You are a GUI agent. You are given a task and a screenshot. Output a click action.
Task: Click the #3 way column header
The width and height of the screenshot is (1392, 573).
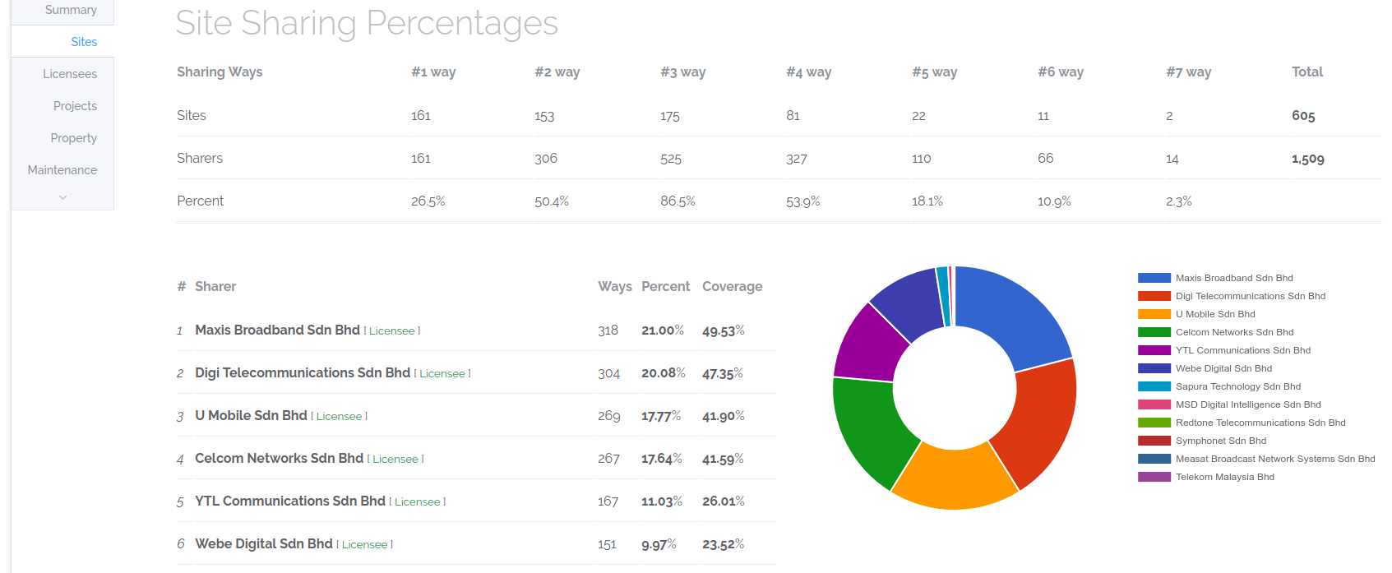(682, 72)
